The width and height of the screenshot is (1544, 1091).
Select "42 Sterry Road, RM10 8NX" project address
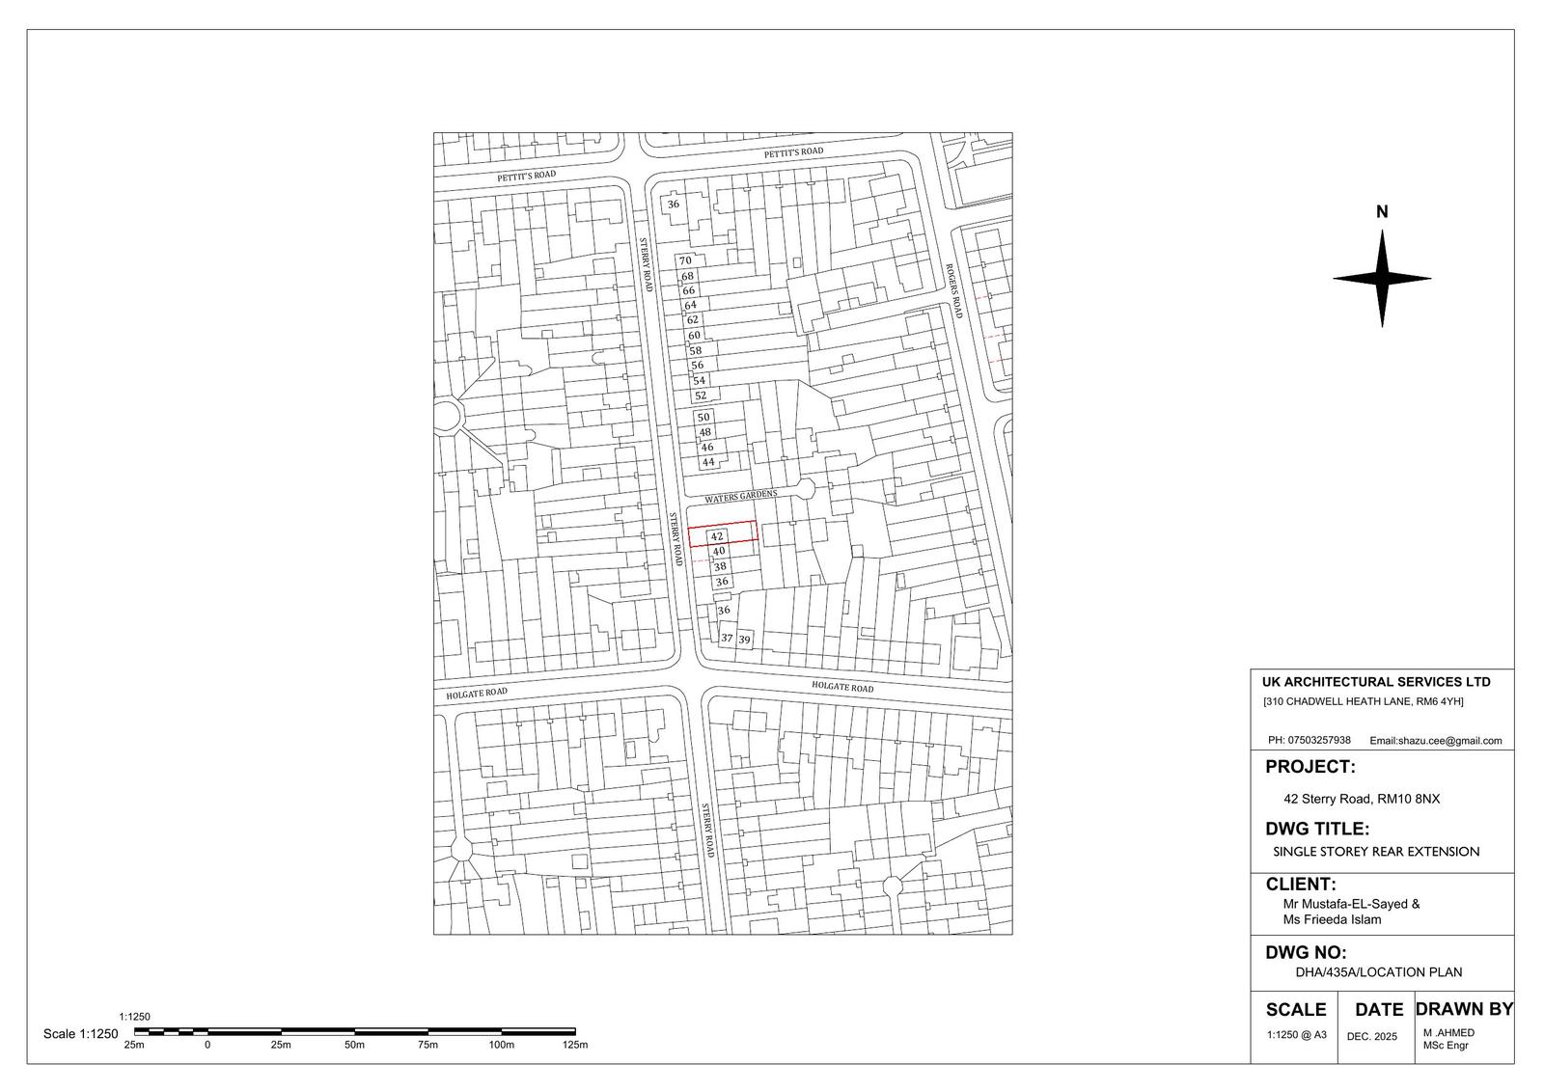point(1362,799)
